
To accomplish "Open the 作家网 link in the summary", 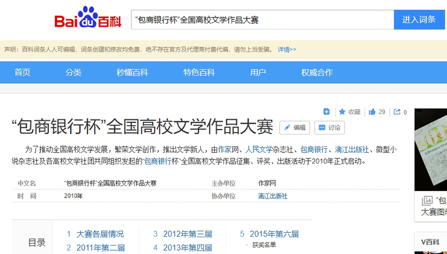I will click(x=225, y=149).
